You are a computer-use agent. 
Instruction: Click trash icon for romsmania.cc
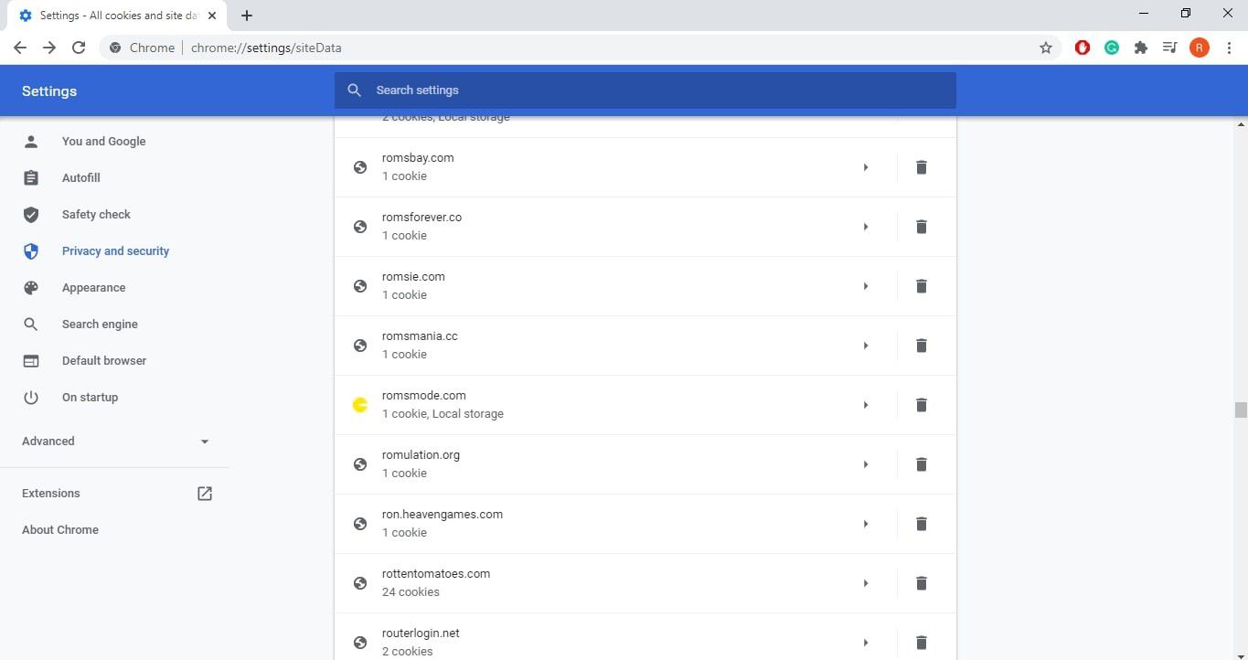tap(922, 346)
